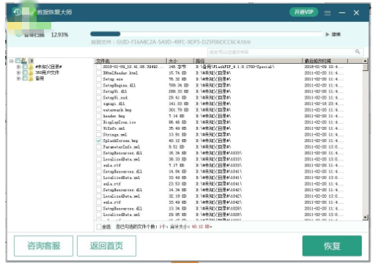This screenshot has width=372, height=266.
Task: Open the hamburger menu icon
Action: (x=327, y=13)
